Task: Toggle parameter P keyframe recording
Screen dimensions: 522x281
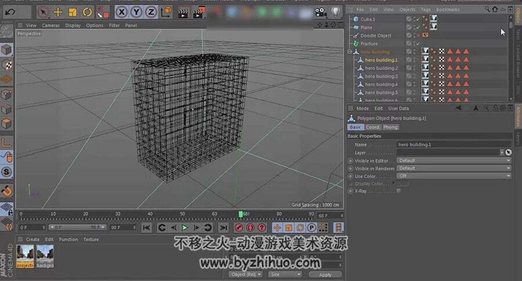Action: click(311, 228)
